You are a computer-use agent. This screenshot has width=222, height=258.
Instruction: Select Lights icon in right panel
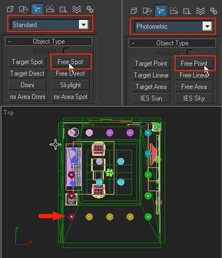(x=160, y=11)
